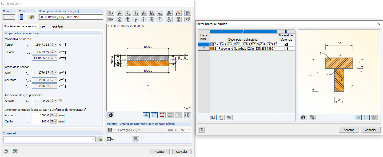Reset the view with the magnifier icon

188,115
